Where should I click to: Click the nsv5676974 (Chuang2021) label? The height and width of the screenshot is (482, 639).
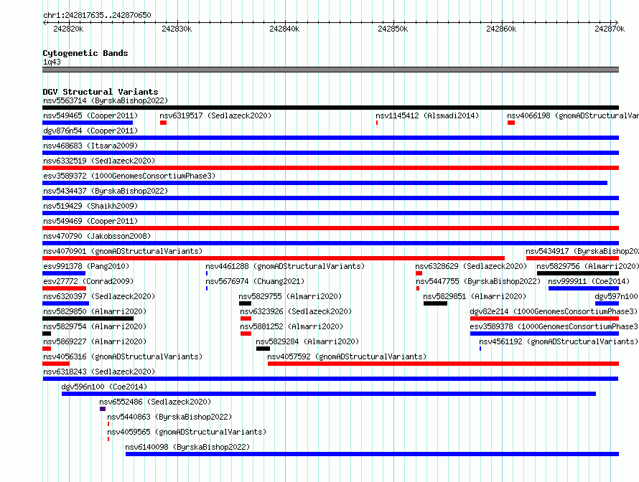click(255, 281)
